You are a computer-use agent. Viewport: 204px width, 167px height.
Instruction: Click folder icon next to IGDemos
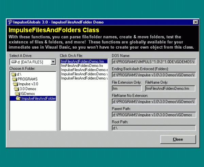point(17,94)
